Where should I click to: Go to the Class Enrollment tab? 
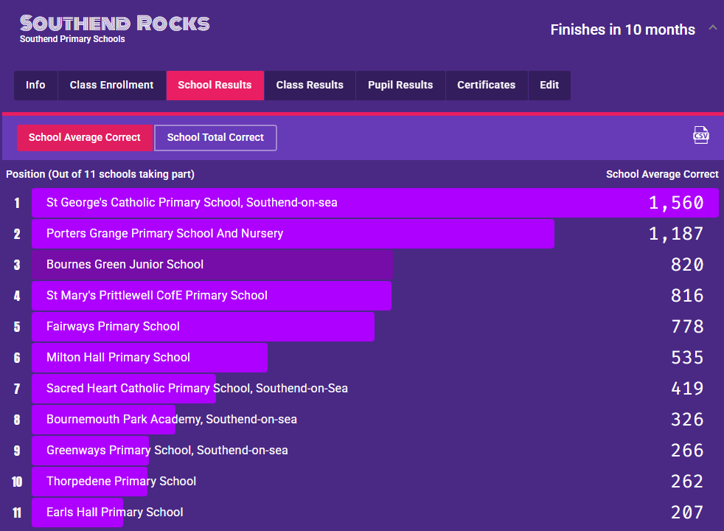click(x=111, y=86)
